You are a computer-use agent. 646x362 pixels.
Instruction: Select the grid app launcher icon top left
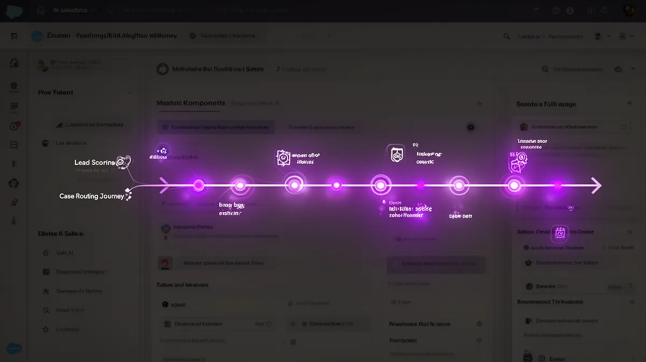click(41, 10)
